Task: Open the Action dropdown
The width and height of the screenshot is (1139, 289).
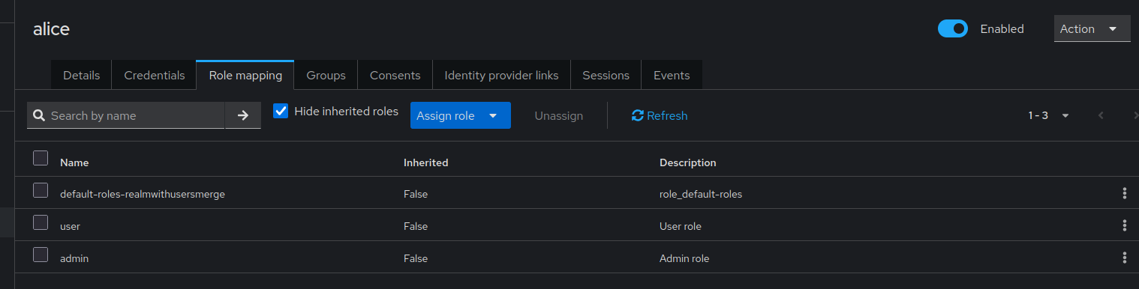Action: 1092,28
